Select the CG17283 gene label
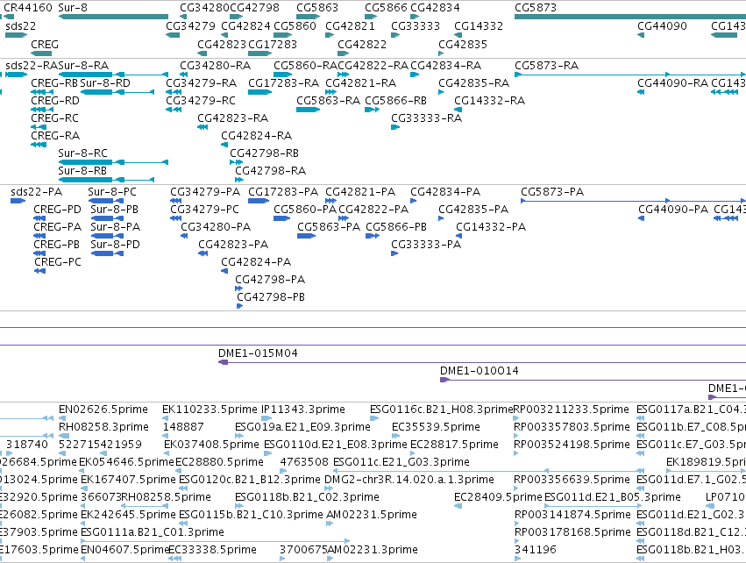Screen dimensions: 746x563 coord(273,44)
